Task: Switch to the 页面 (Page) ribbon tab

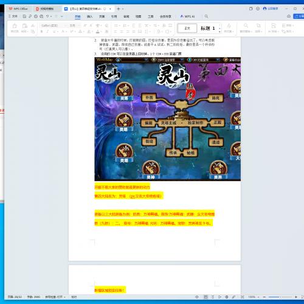Action: coord(102,16)
